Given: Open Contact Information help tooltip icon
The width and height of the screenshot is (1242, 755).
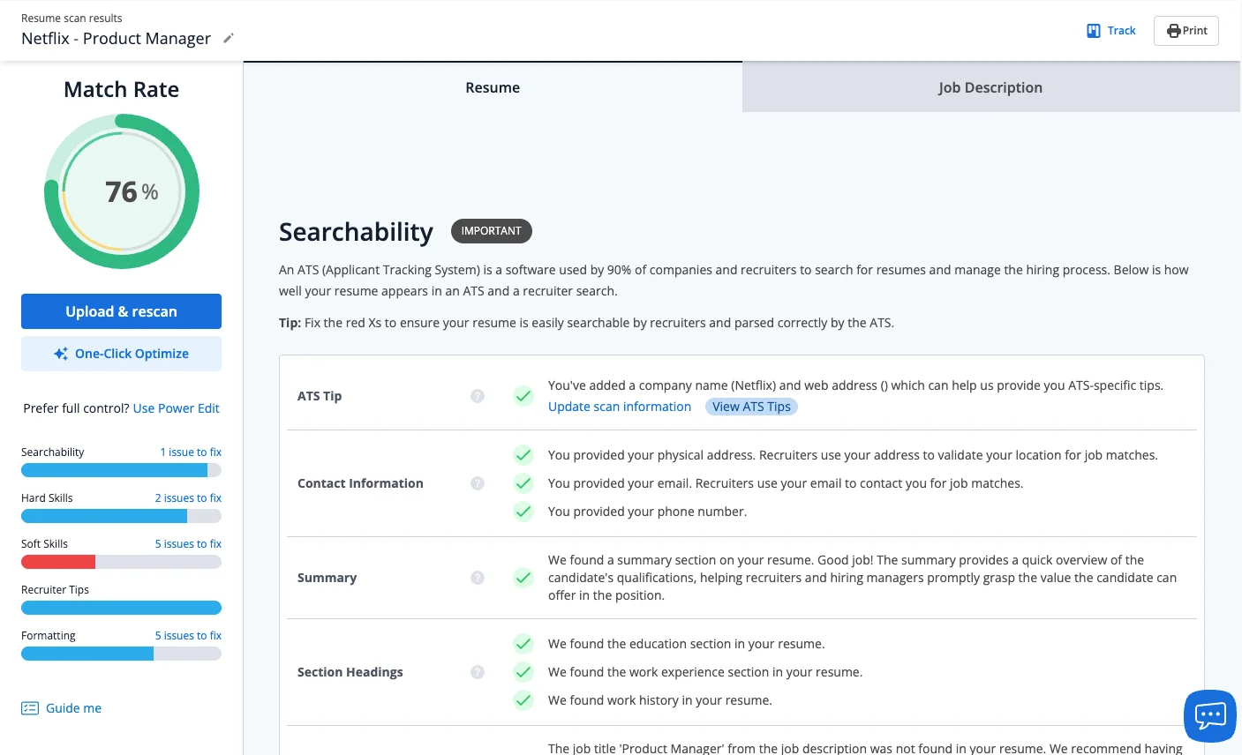Looking at the screenshot, I should pos(478,483).
